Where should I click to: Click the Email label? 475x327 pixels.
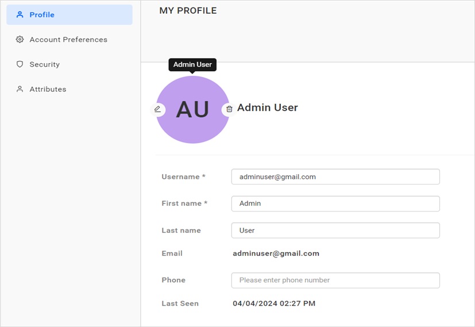tap(172, 253)
